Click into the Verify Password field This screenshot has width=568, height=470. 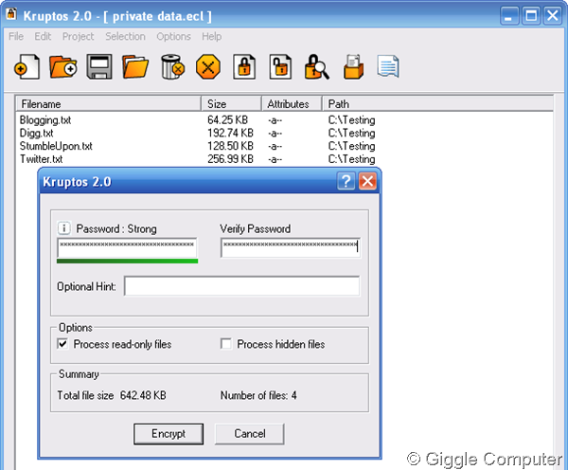[x=291, y=247]
